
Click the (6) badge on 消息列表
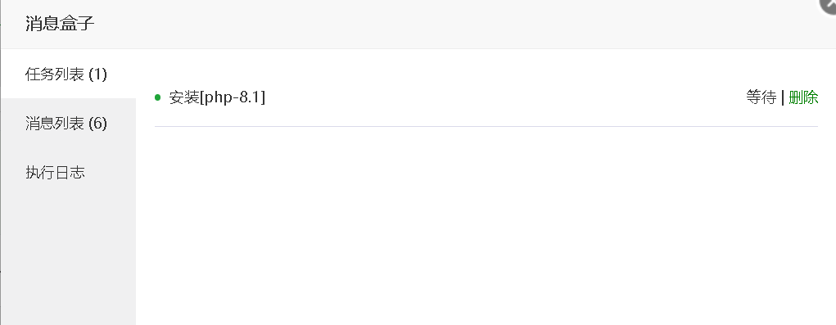[x=97, y=124]
